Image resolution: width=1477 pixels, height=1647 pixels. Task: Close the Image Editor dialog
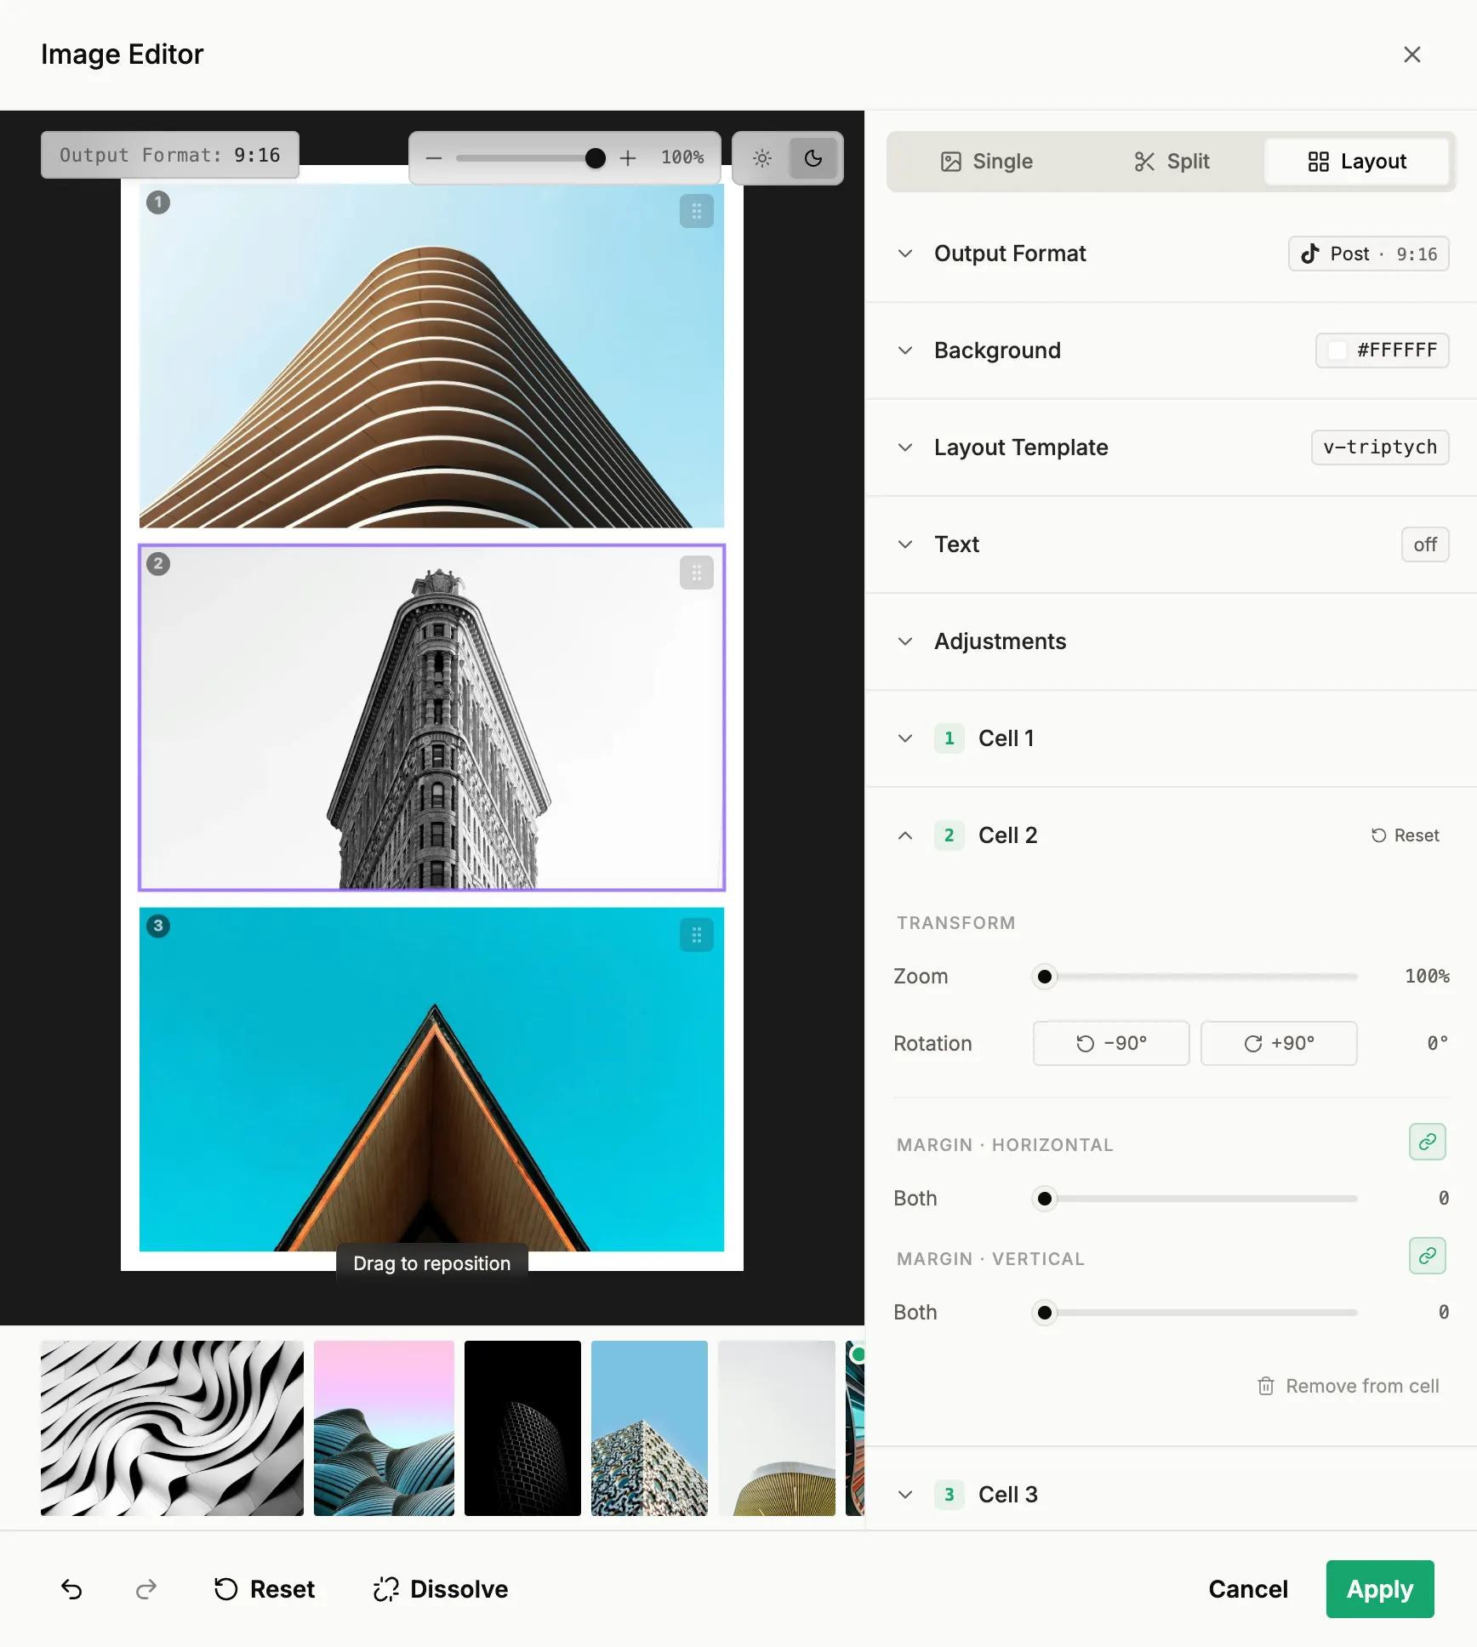click(x=1412, y=54)
